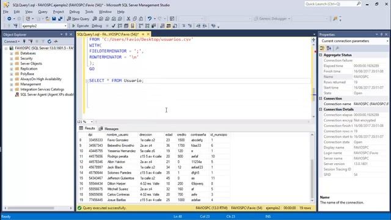Screen dimensions: 391x220
Task: Click the increase indent icon
Action: click(205, 26)
